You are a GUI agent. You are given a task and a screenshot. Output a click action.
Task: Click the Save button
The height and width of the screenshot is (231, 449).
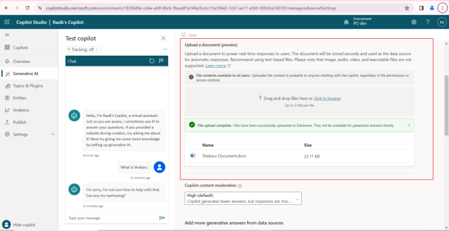pos(189,35)
